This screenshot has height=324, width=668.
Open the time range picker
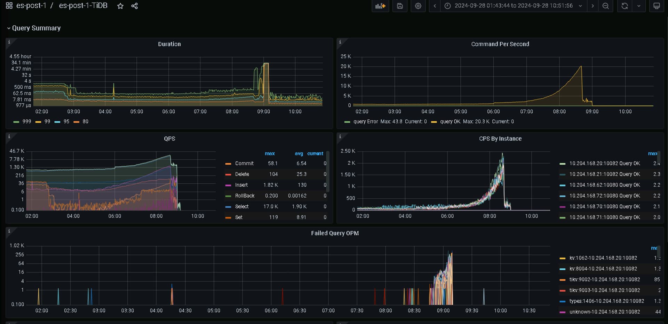click(x=514, y=6)
